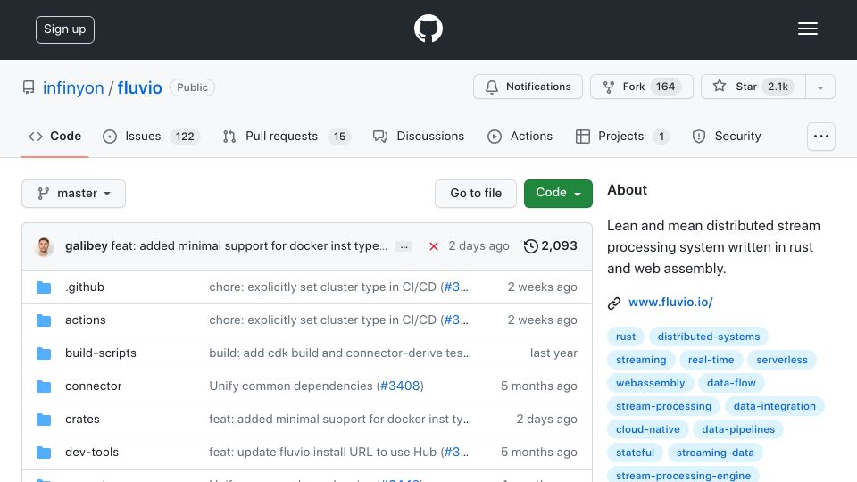Select the stream-processing-engine topic tag

(683, 475)
